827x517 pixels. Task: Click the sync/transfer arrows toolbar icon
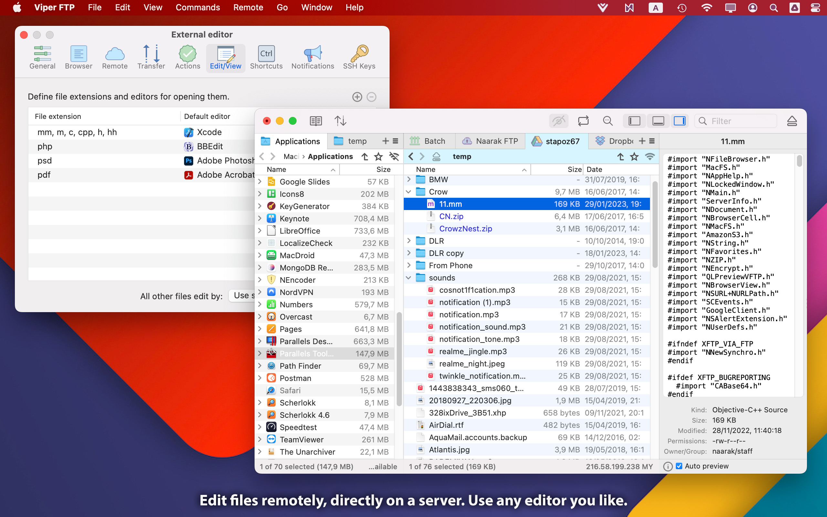tap(340, 121)
